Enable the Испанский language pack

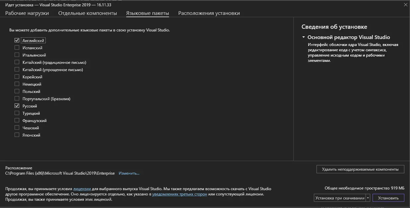tap(17, 48)
